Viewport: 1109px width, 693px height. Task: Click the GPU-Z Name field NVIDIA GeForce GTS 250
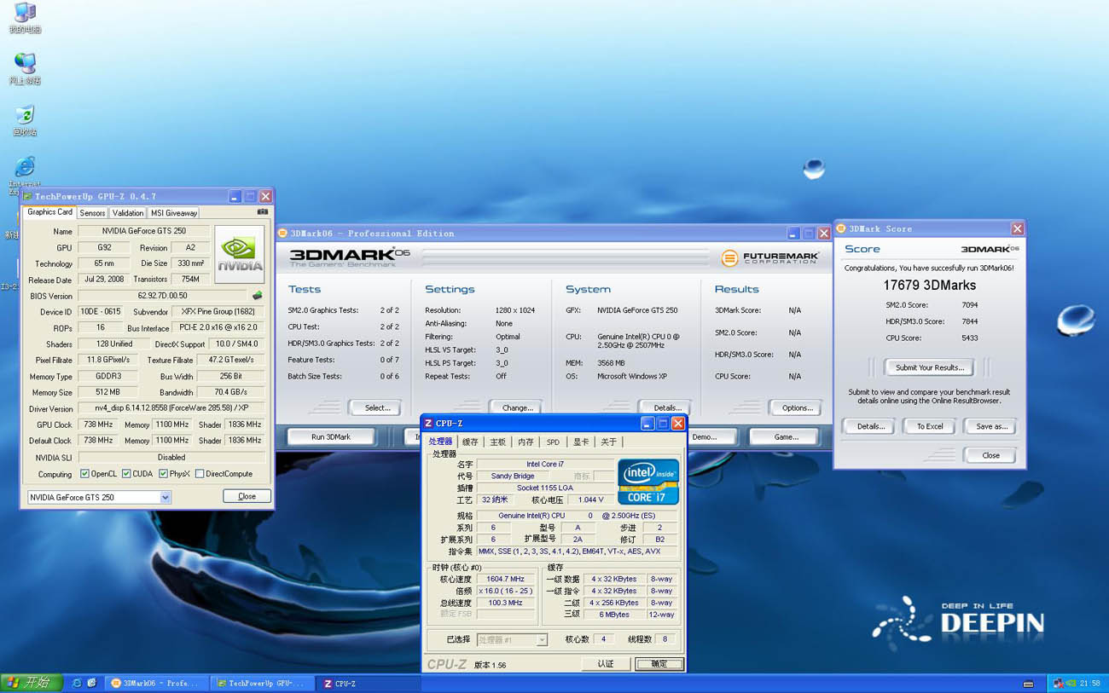pos(143,231)
